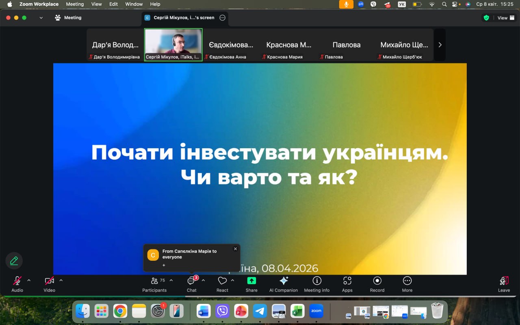Dismiss the chat notification from Сапєлкіна Марія
This screenshot has width=520, height=325.
point(235,249)
